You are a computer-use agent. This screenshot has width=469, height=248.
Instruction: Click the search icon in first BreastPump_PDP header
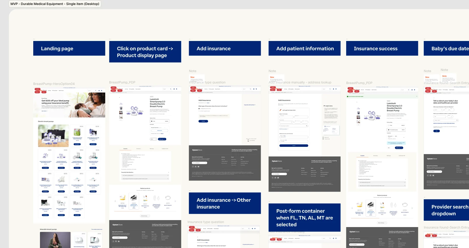tap(171, 89)
